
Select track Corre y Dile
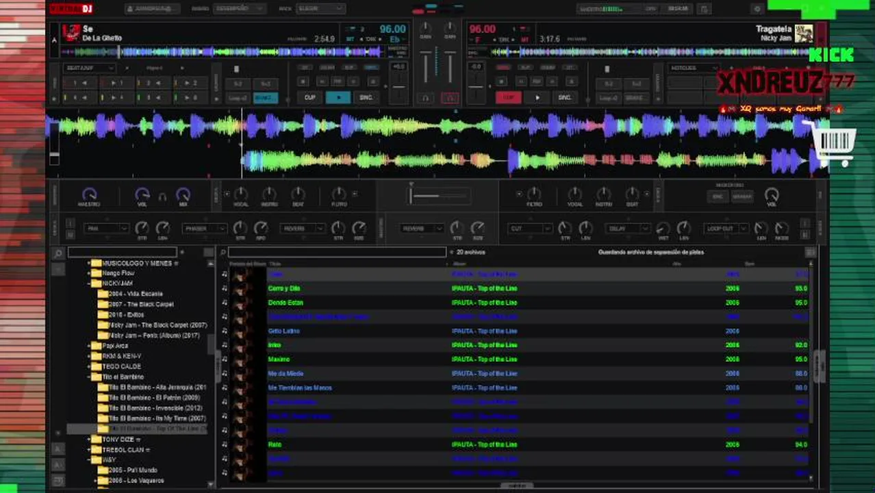point(284,288)
